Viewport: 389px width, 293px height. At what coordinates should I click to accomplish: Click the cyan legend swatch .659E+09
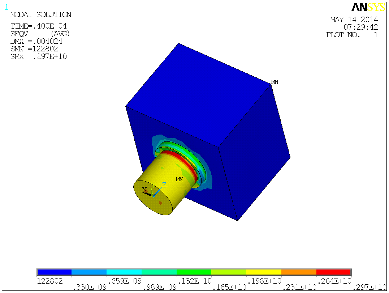point(124,271)
